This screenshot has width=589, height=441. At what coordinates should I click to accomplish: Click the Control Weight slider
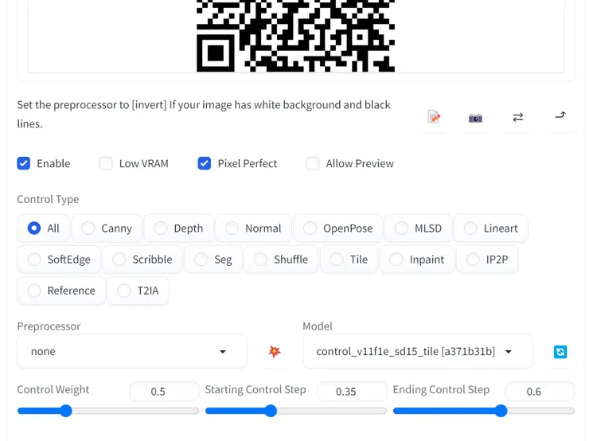coord(107,411)
